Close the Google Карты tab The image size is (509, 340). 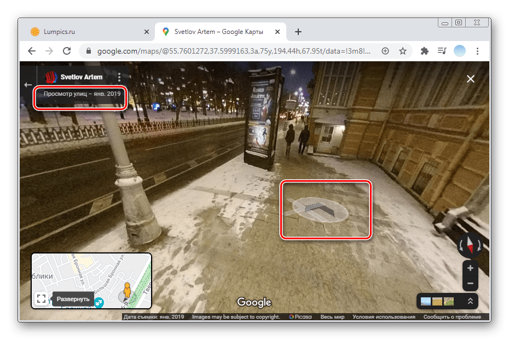point(277,32)
